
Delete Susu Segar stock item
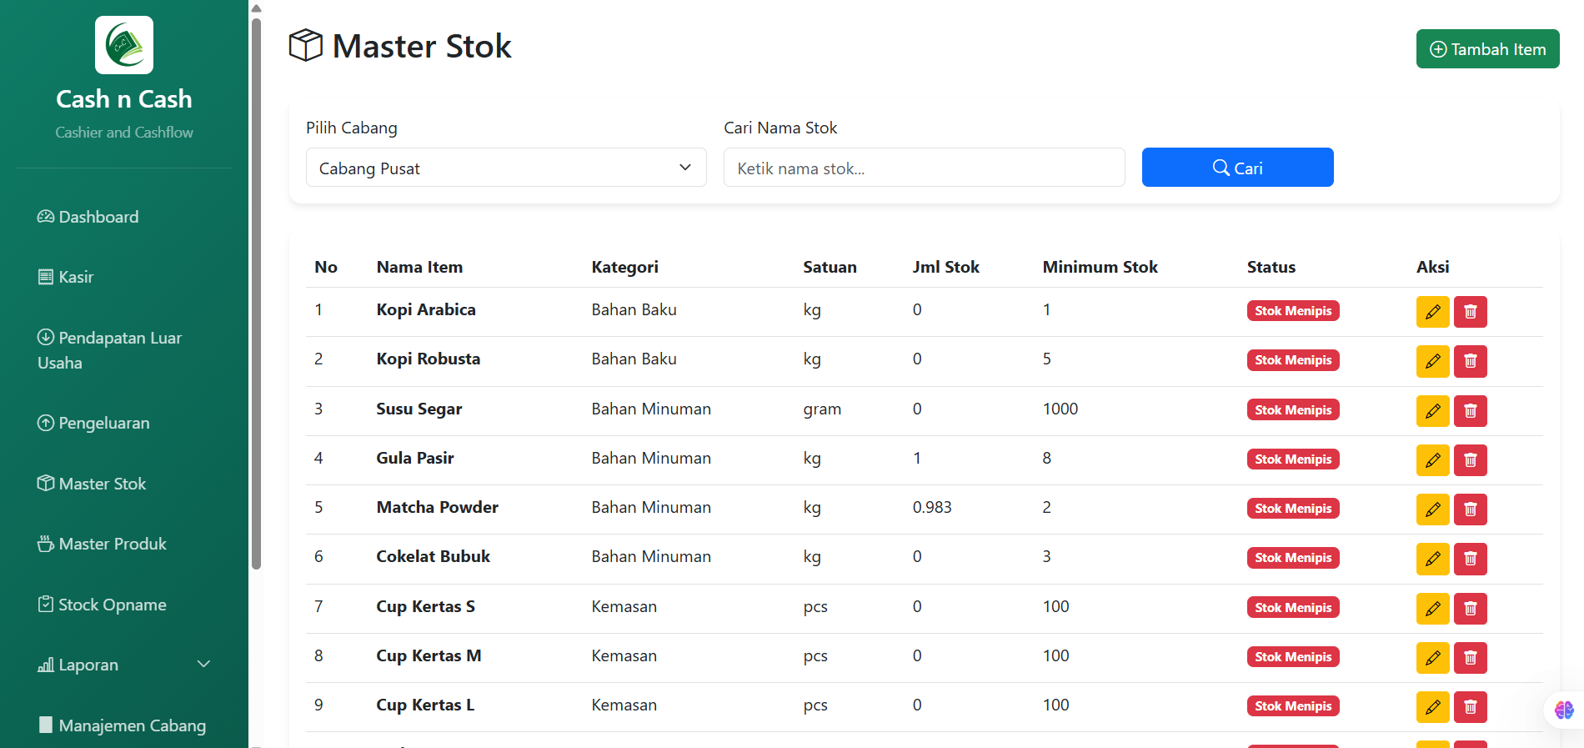tap(1471, 410)
